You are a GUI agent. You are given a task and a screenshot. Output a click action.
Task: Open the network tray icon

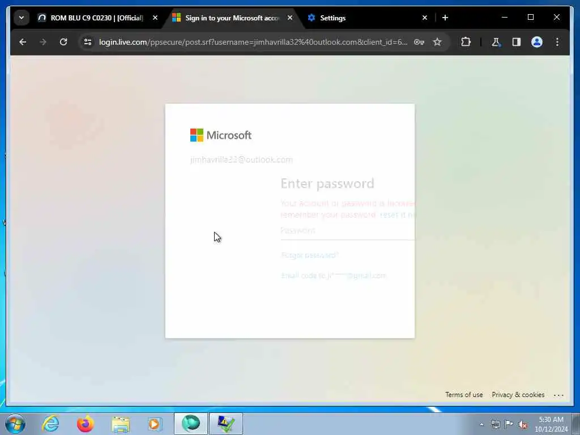point(495,424)
